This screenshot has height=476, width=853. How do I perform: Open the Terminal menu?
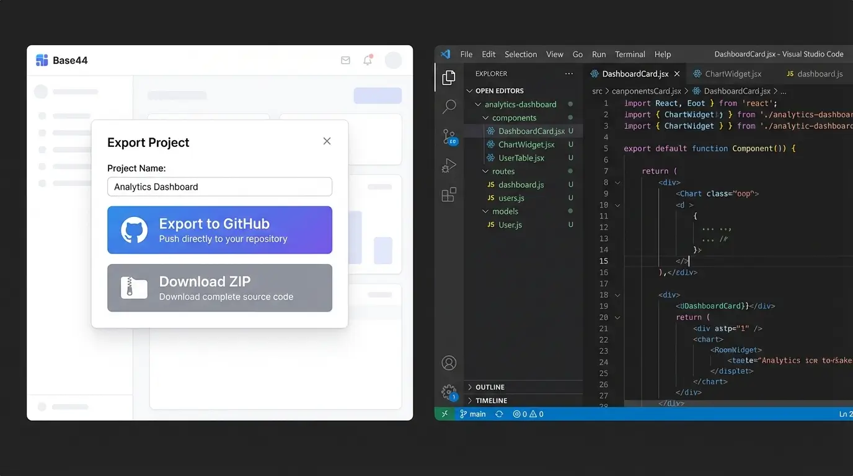630,54
